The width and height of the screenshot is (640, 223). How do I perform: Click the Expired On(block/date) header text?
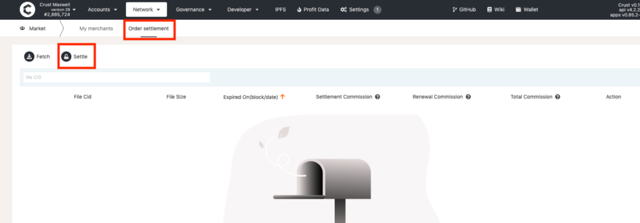pos(250,97)
